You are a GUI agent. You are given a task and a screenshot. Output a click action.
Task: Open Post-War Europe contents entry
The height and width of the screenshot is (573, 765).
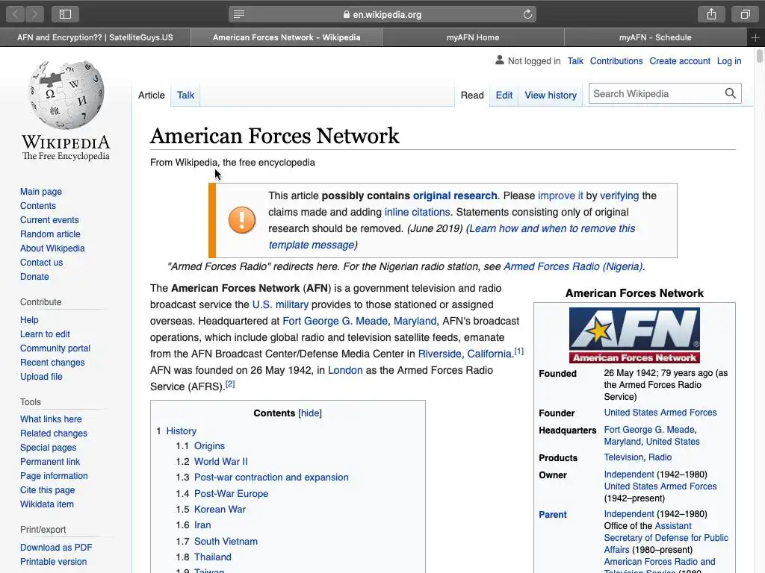[231, 494]
